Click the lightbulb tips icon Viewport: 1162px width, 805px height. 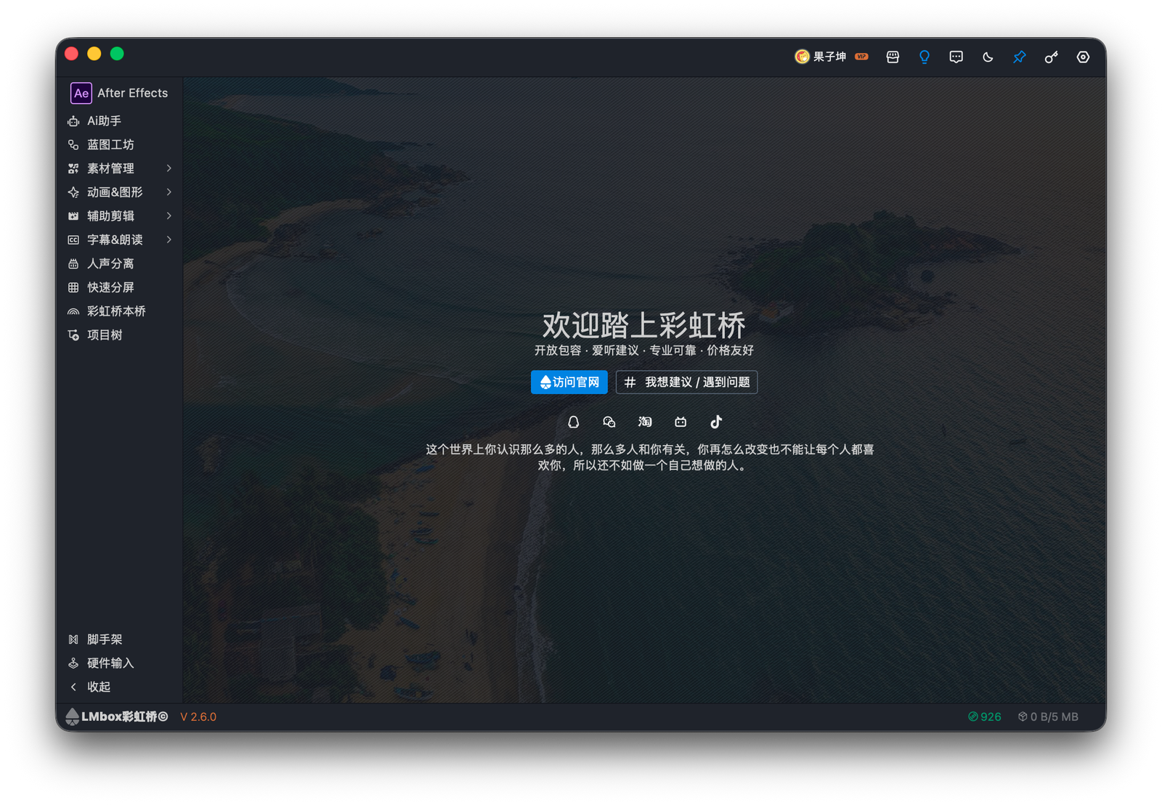925,57
